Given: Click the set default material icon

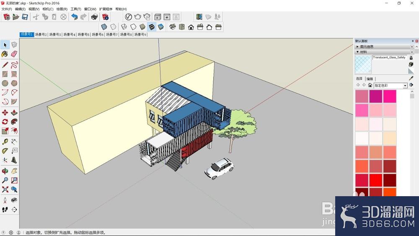Looking at the screenshot, I should point(411,71).
